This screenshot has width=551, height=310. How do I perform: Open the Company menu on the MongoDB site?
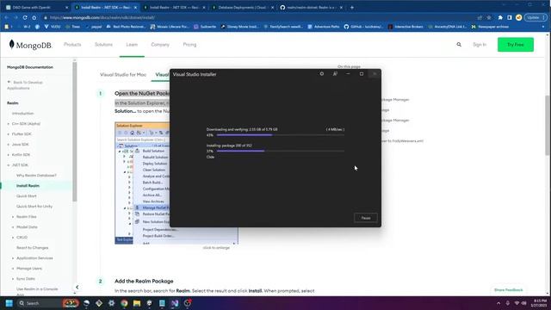(x=160, y=45)
